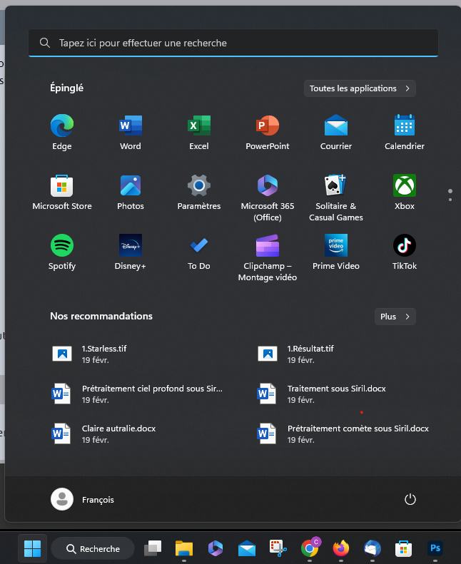Switch to Photoshop on the taskbar
The image size is (461, 564).
pos(435,548)
